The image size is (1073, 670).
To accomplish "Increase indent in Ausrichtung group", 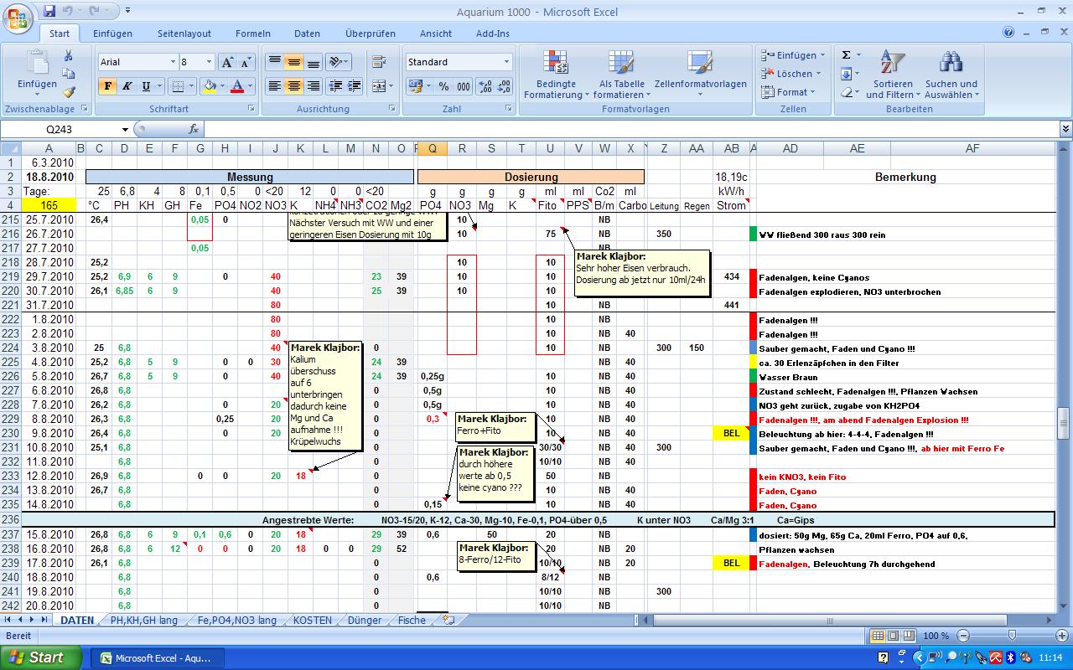I will click(354, 85).
